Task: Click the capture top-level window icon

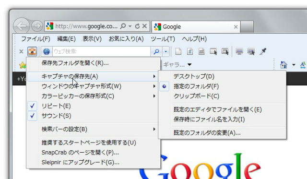Action: coord(225,51)
